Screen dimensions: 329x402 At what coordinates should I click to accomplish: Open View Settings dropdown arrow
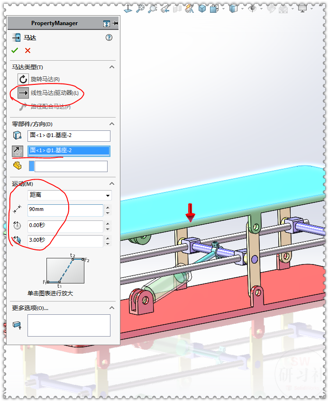[x=311, y=9]
